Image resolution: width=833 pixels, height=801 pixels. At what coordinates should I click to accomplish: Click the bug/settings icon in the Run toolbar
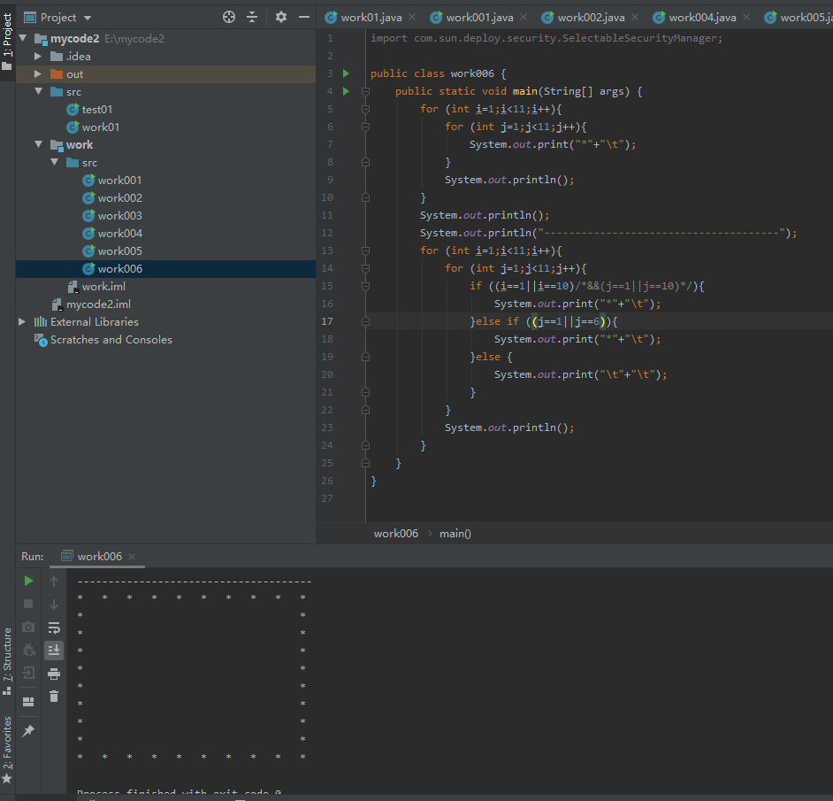[x=28, y=650]
